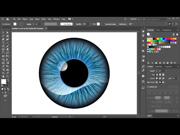Select the Lasso tool
180x135 pixels.
7,36
